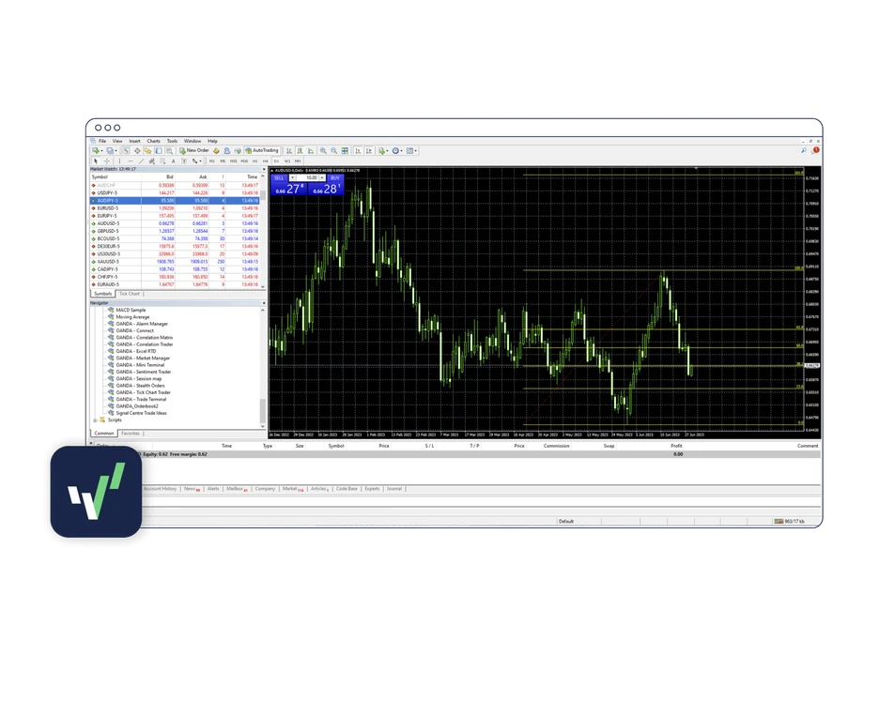Open the trade volume dropdown arrow
Screen dimensions: 879x702
point(322,177)
